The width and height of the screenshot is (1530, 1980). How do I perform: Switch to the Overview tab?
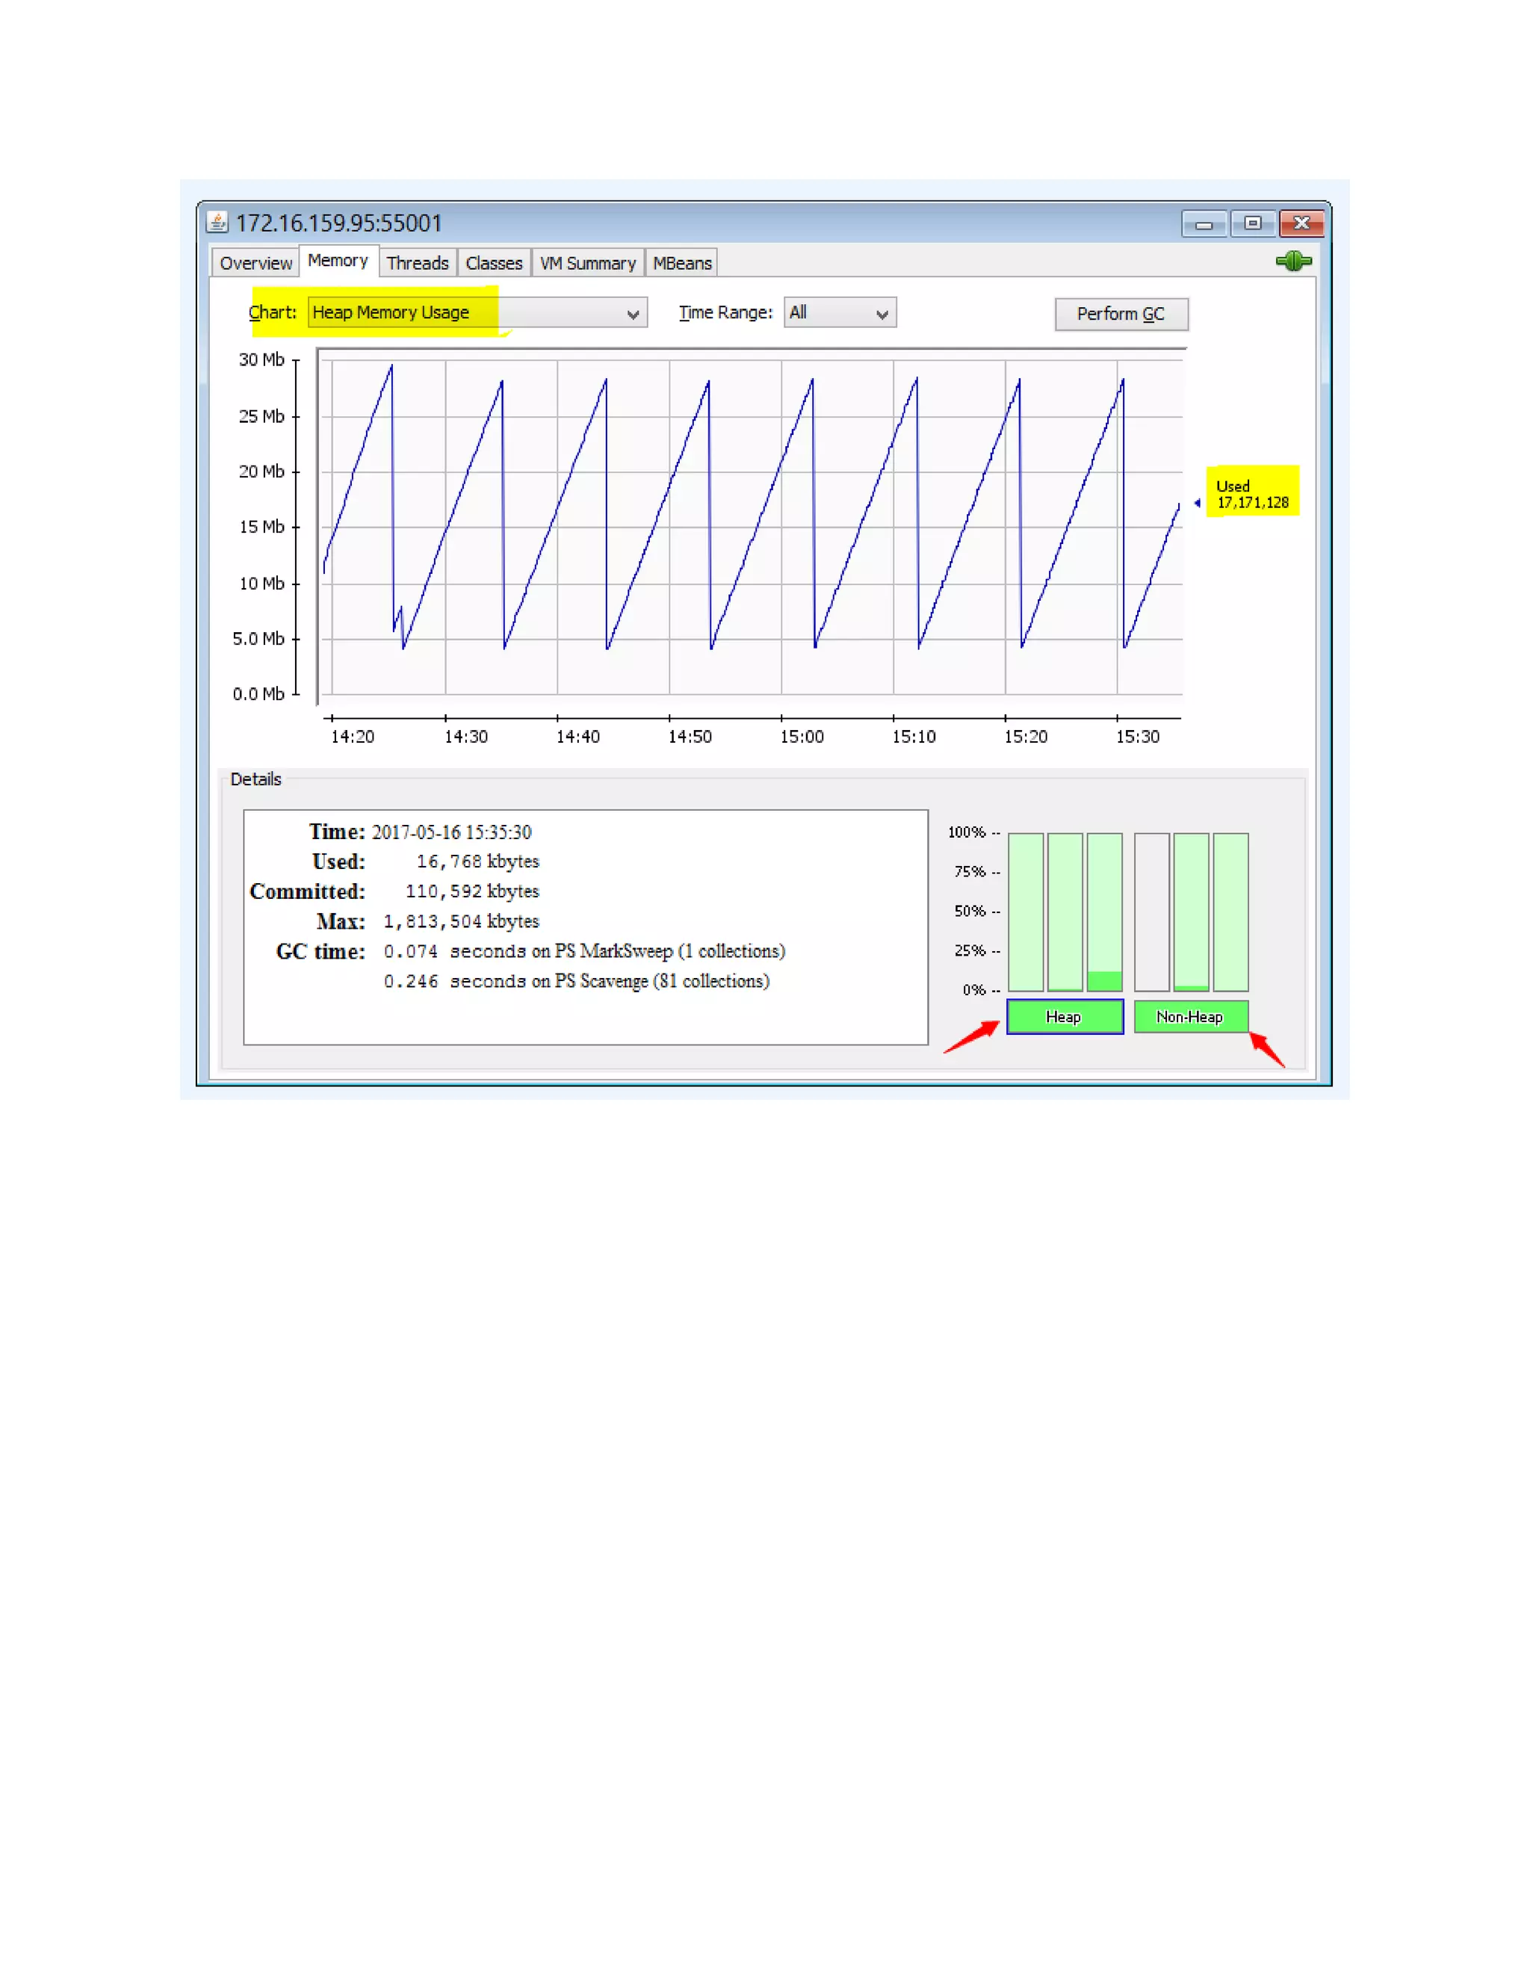(x=255, y=264)
